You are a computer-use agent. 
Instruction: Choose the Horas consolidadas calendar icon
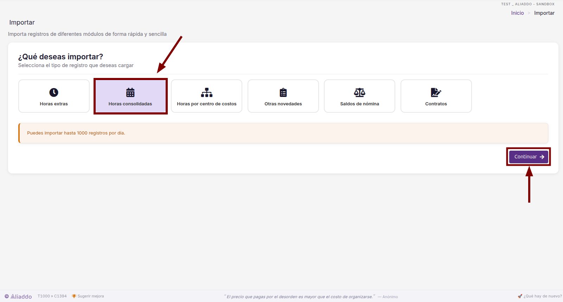130,92
